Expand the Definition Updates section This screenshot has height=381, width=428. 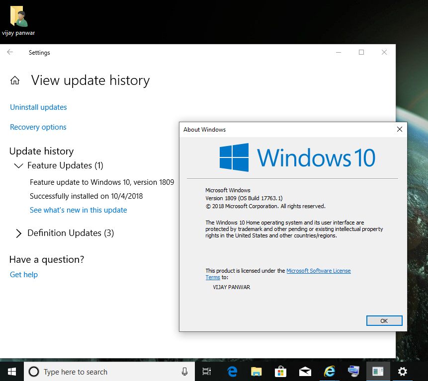tap(18, 233)
